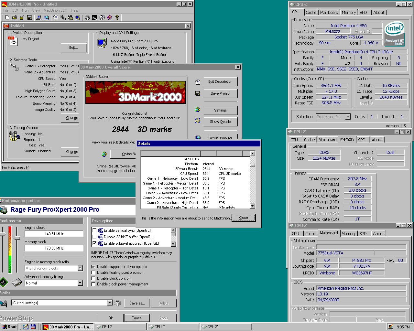Click down arrow of Details results scrollbar
The height and width of the screenshot is (331, 414).
253,206
